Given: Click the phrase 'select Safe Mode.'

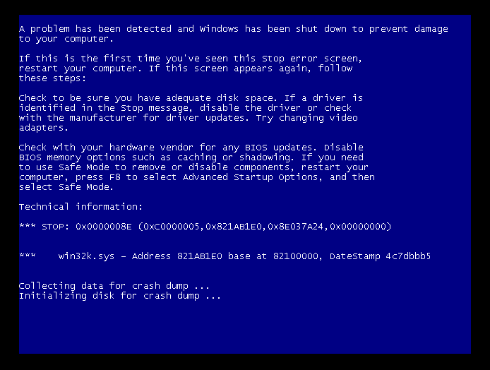Looking at the screenshot, I should tap(66, 187).
